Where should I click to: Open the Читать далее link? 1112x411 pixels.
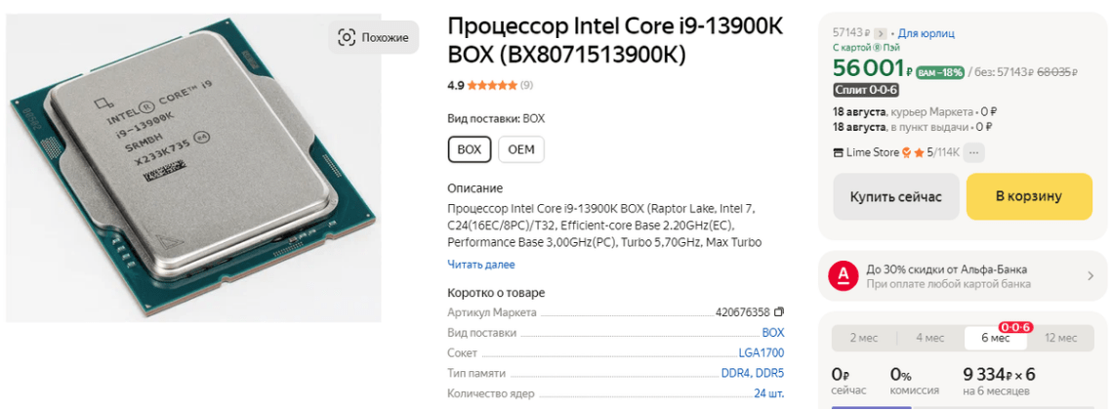click(x=480, y=265)
